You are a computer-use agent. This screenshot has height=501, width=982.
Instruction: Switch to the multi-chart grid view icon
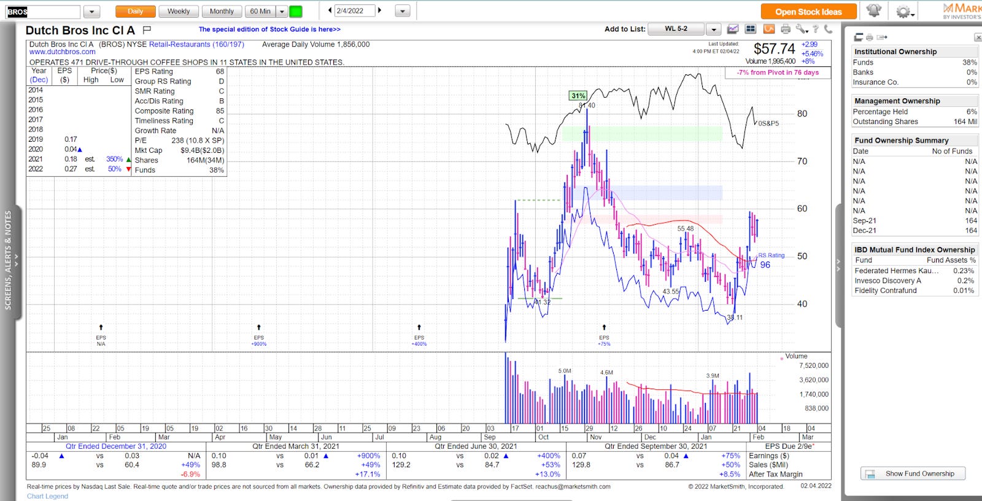[x=750, y=29]
